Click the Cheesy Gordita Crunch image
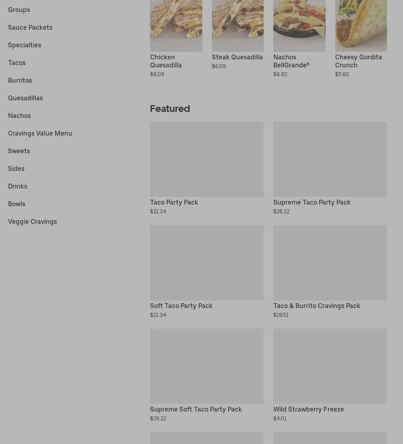The width and height of the screenshot is (403, 444). (361, 26)
